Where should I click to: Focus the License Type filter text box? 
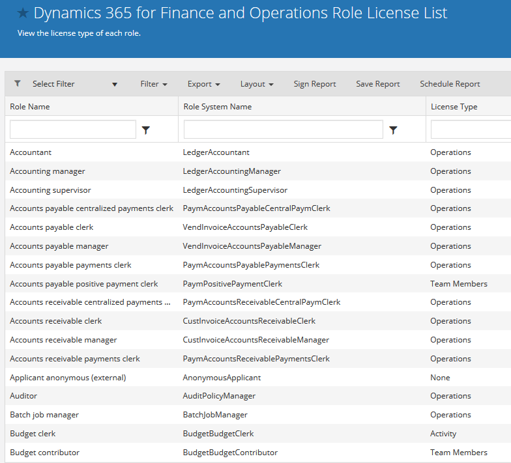click(x=471, y=129)
